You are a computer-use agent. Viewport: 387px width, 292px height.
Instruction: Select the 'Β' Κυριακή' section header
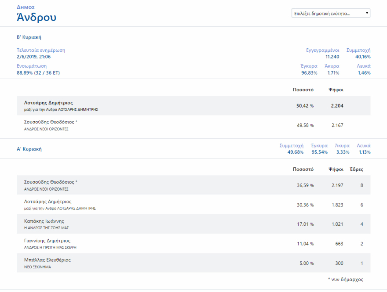[x=29, y=37]
